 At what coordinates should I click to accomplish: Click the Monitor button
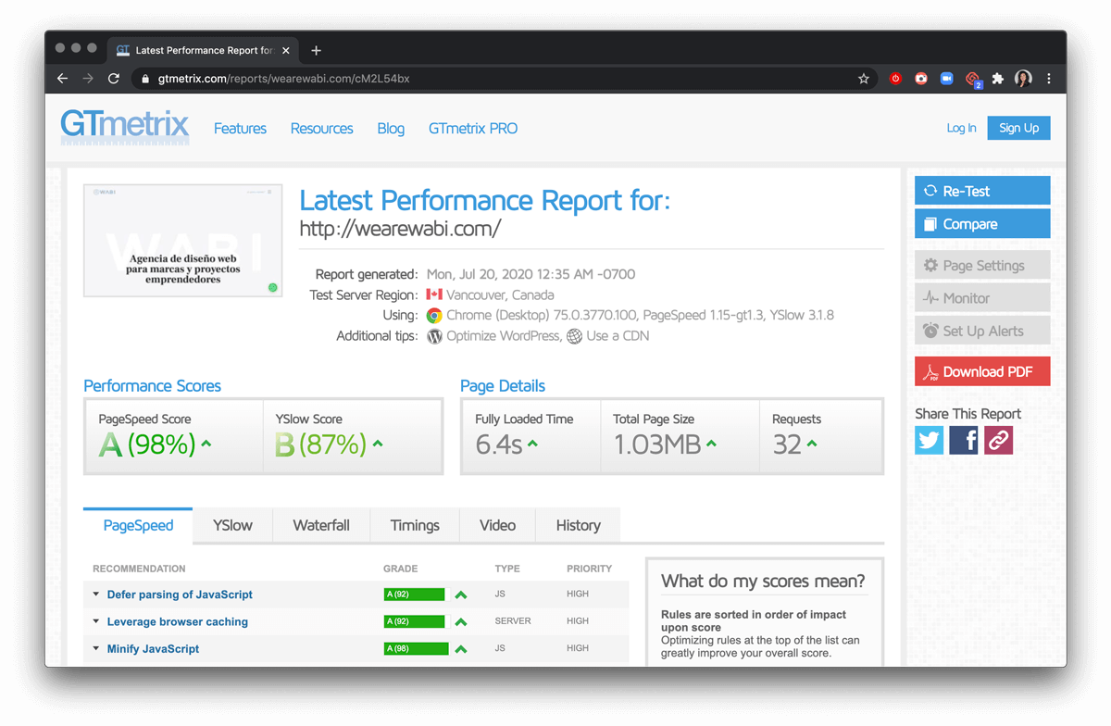(x=982, y=298)
